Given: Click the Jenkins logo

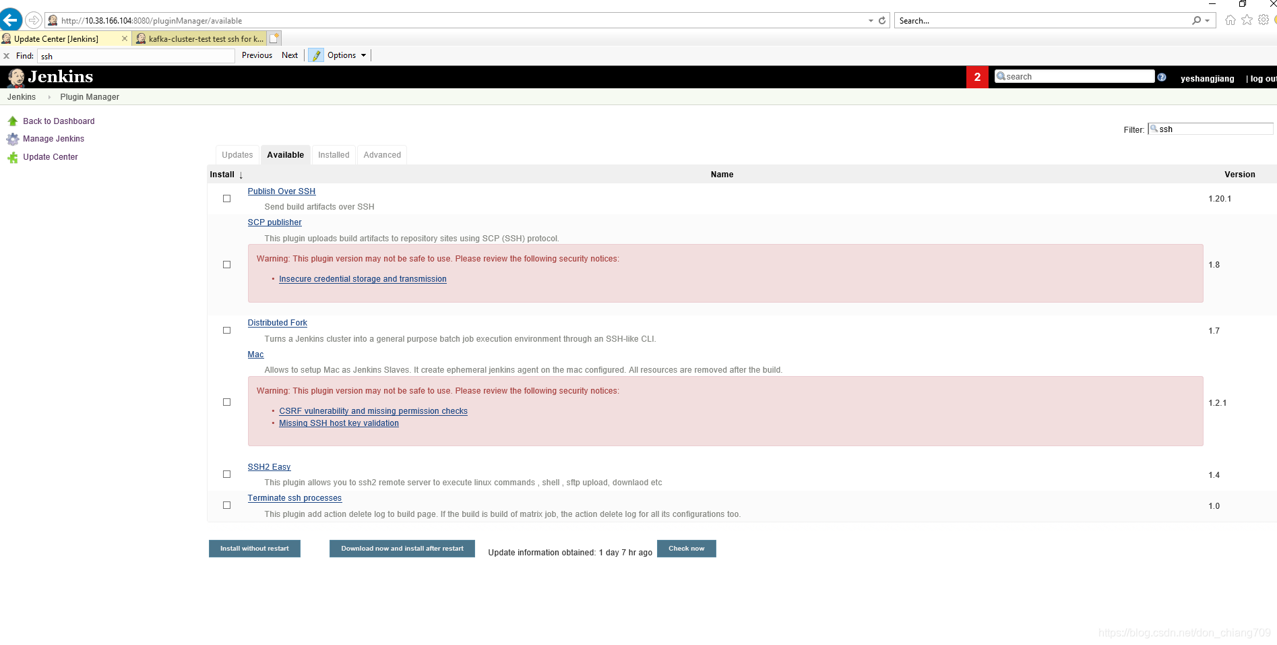Looking at the screenshot, I should click(51, 77).
